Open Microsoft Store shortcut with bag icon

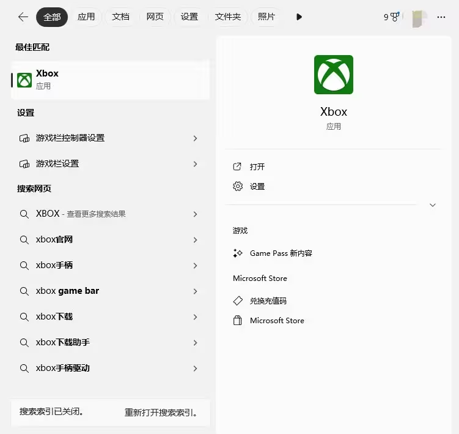pos(277,321)
